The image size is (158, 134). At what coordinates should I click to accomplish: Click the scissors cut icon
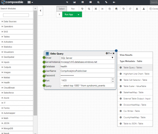pos(102,9)
